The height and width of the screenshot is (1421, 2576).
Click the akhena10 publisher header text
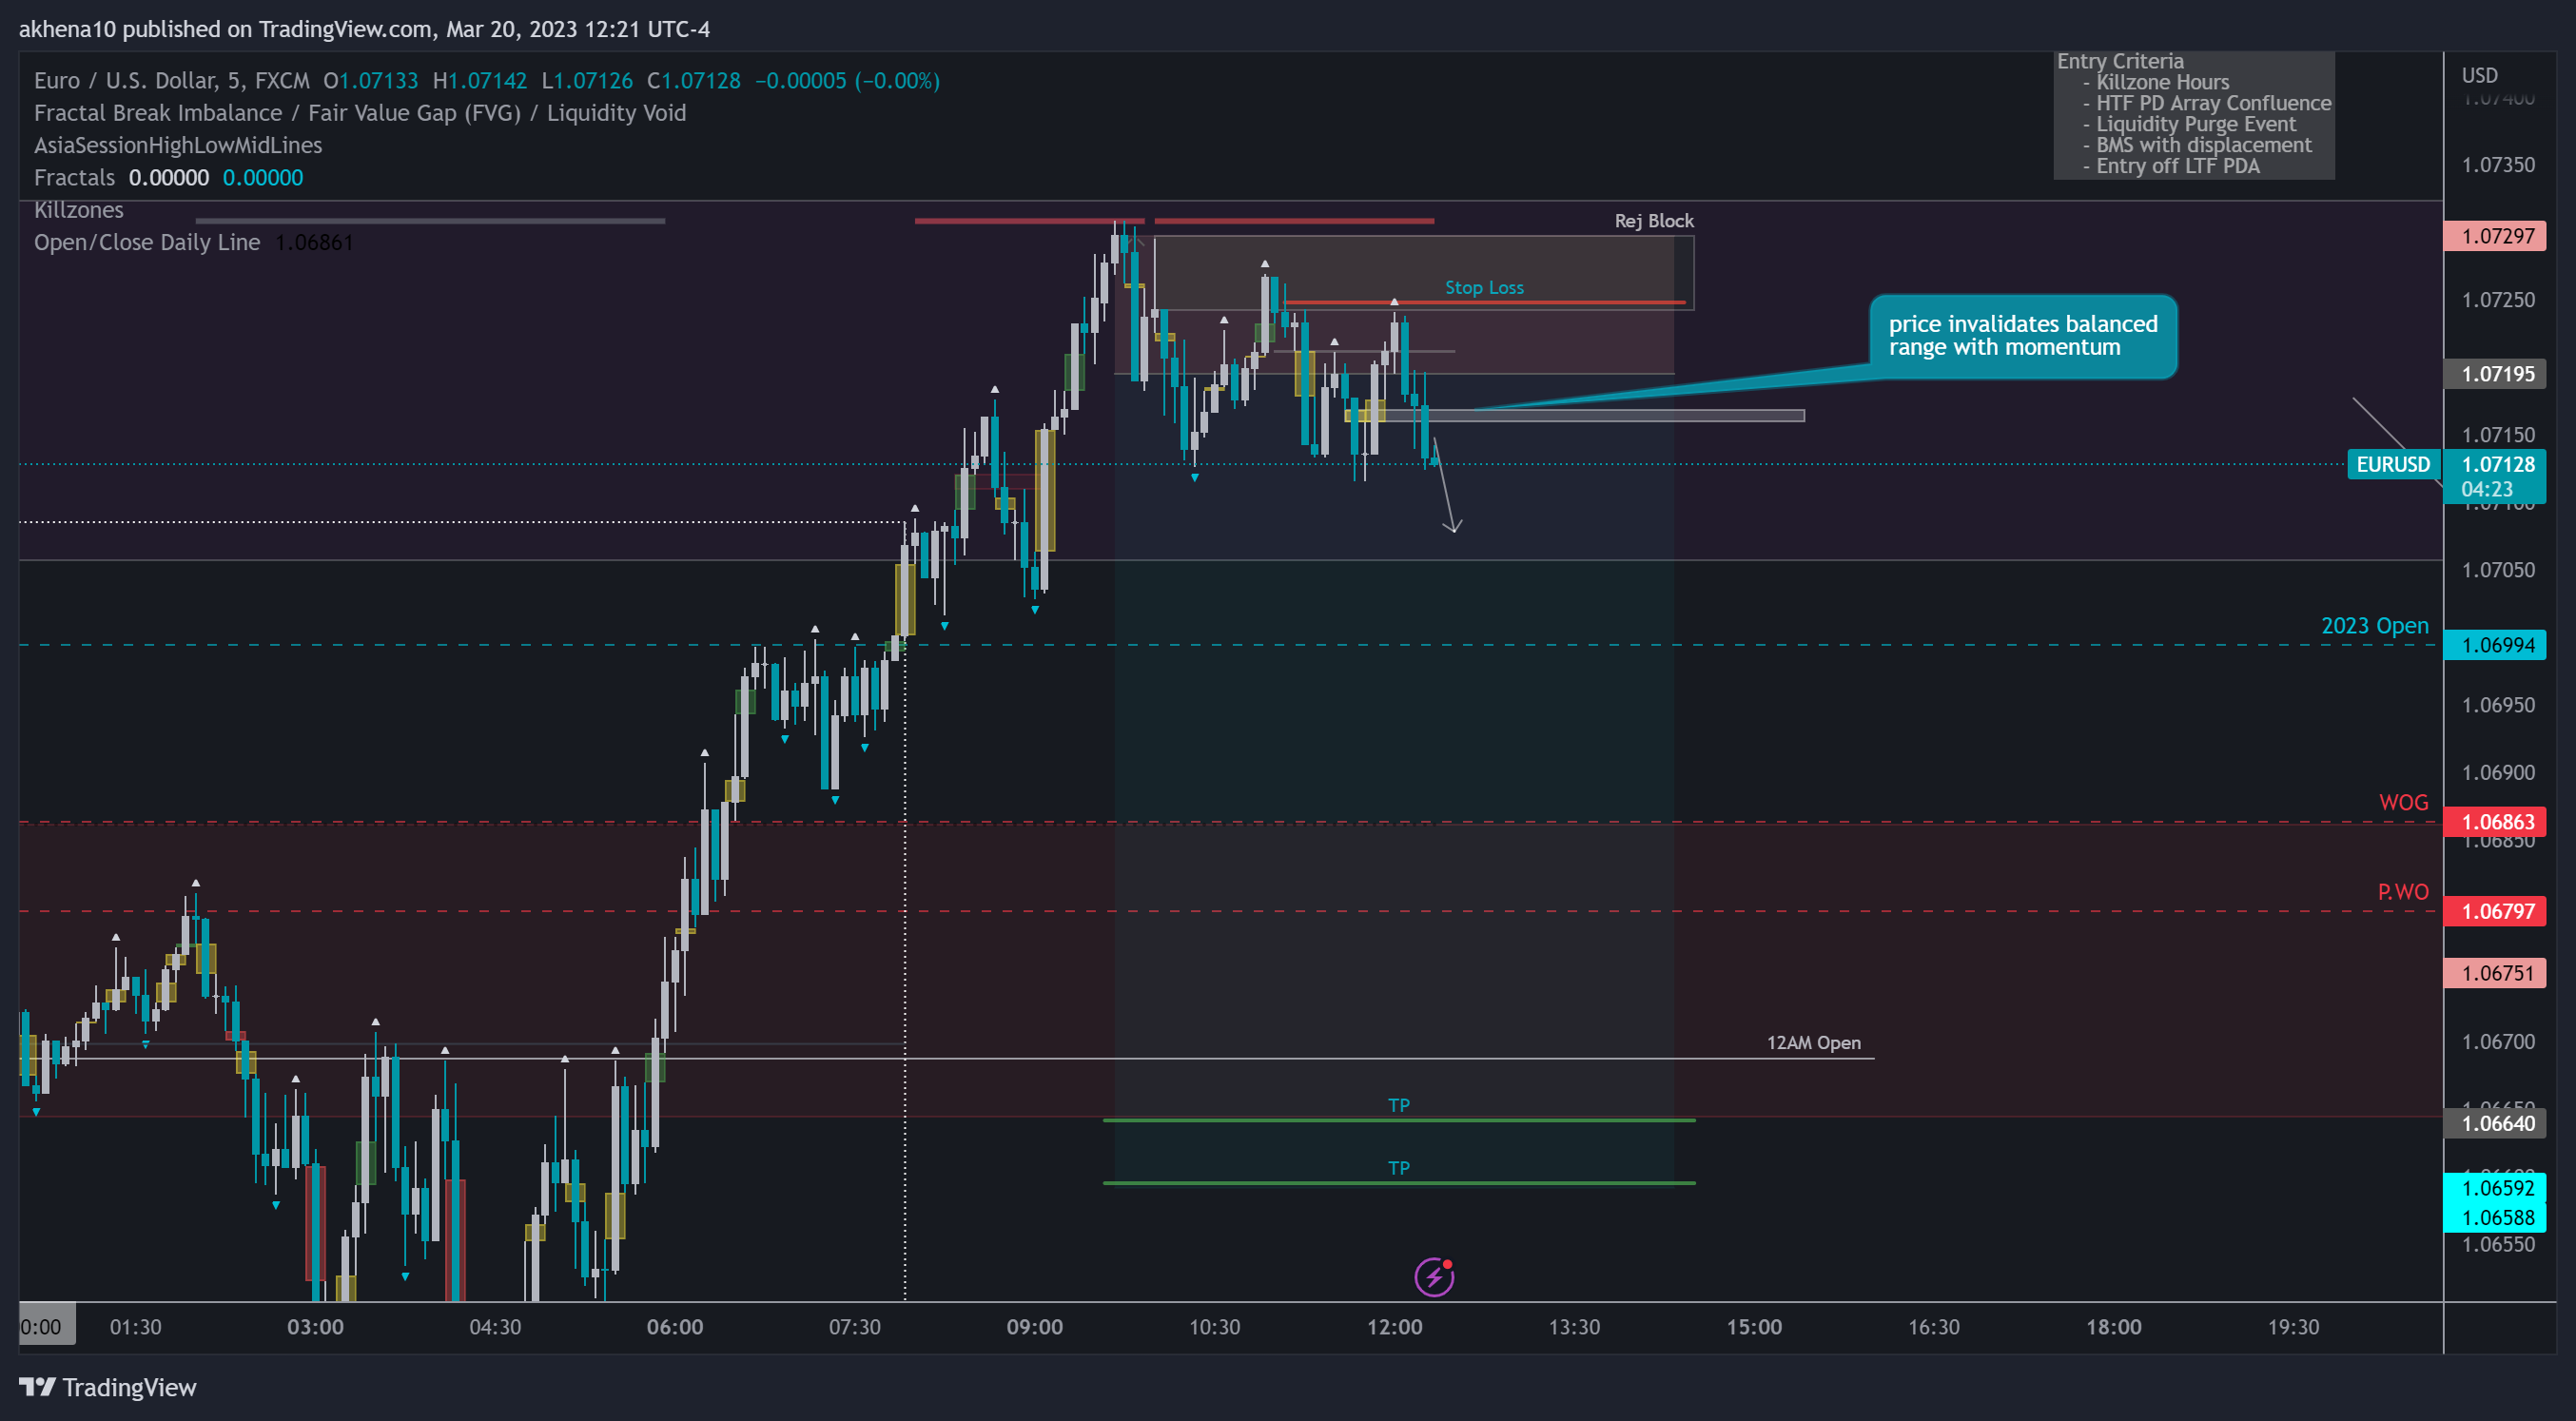pos(364,29)
